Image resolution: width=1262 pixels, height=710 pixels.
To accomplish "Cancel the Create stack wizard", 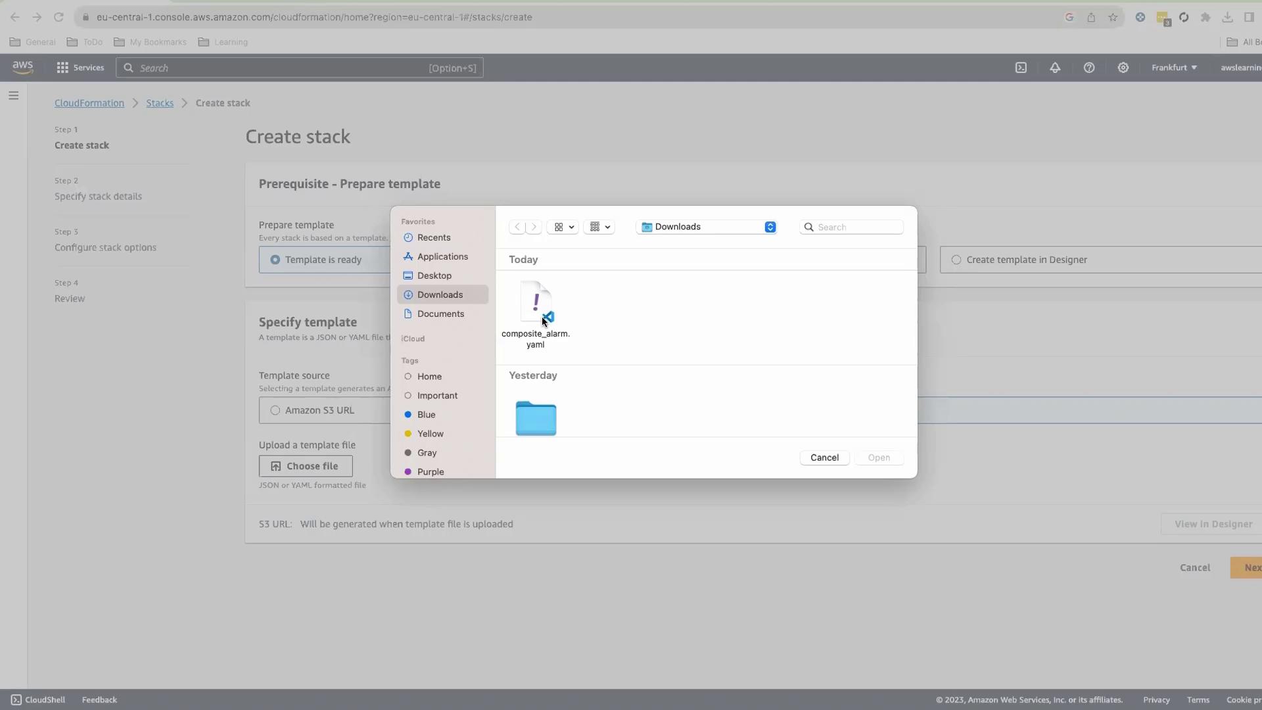I will [1194, 568].
